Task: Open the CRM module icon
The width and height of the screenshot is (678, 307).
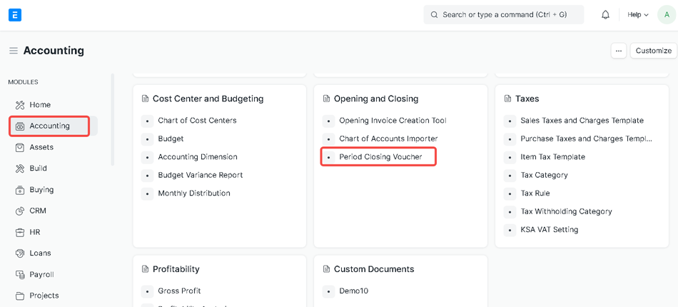Action: [x=20, y=211]
